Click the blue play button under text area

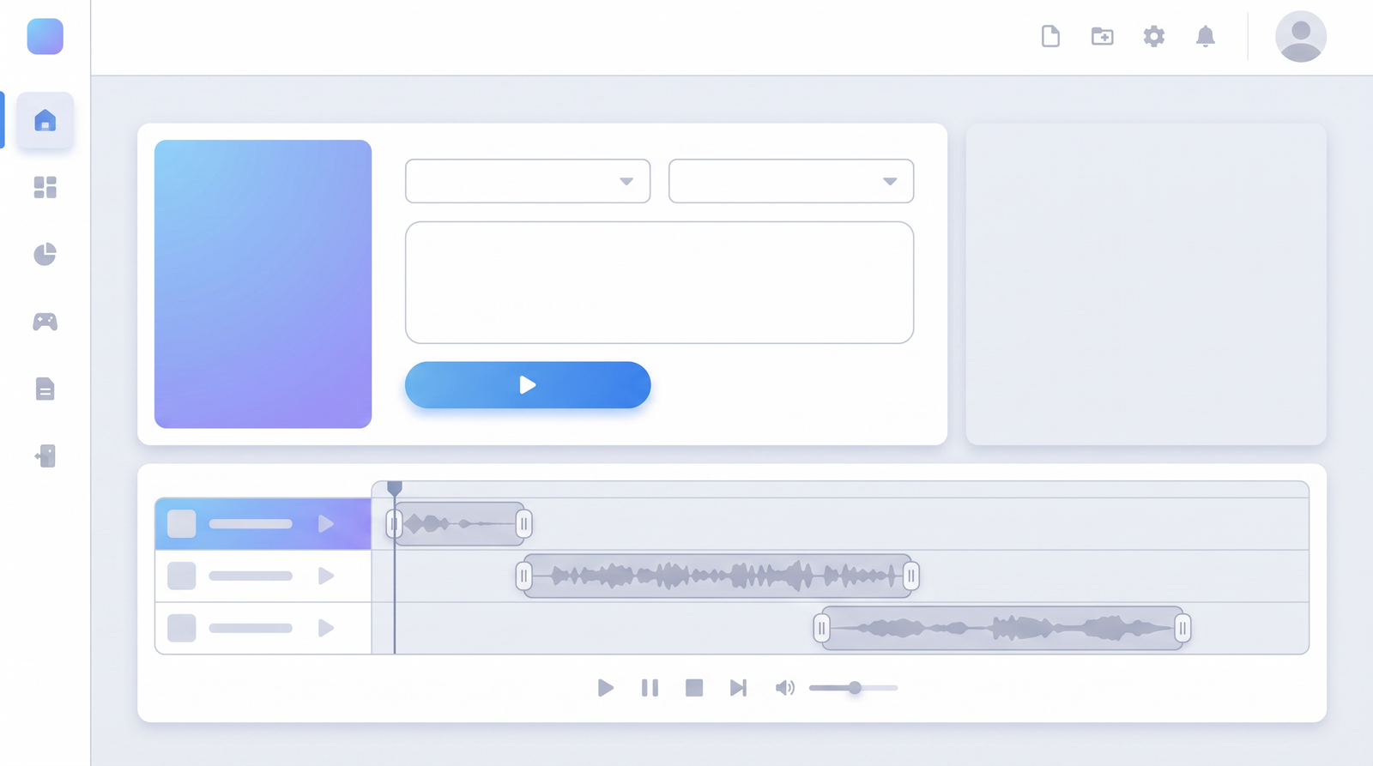[528, 385]
